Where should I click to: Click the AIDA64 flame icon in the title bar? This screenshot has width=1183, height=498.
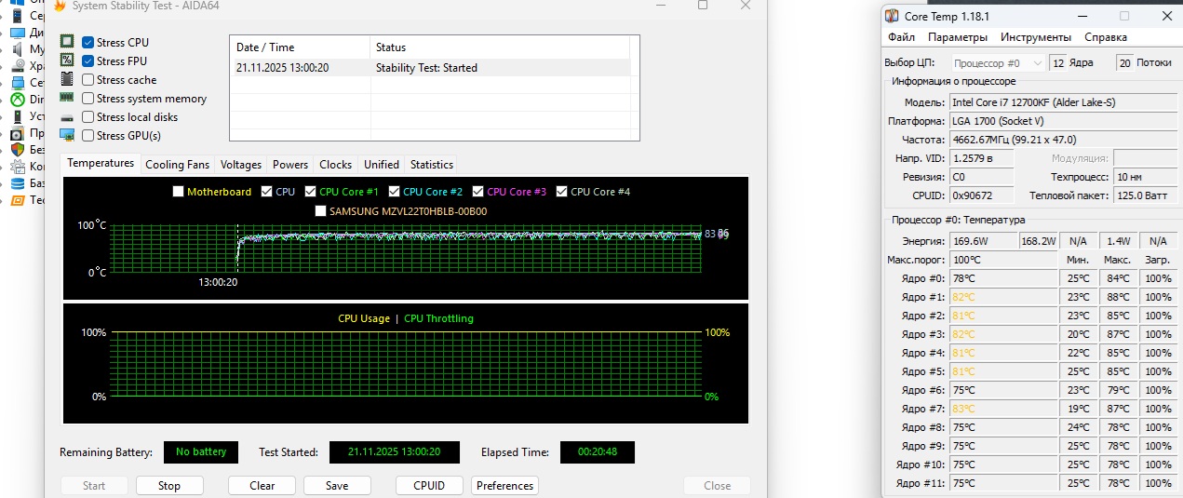point(60,6)
